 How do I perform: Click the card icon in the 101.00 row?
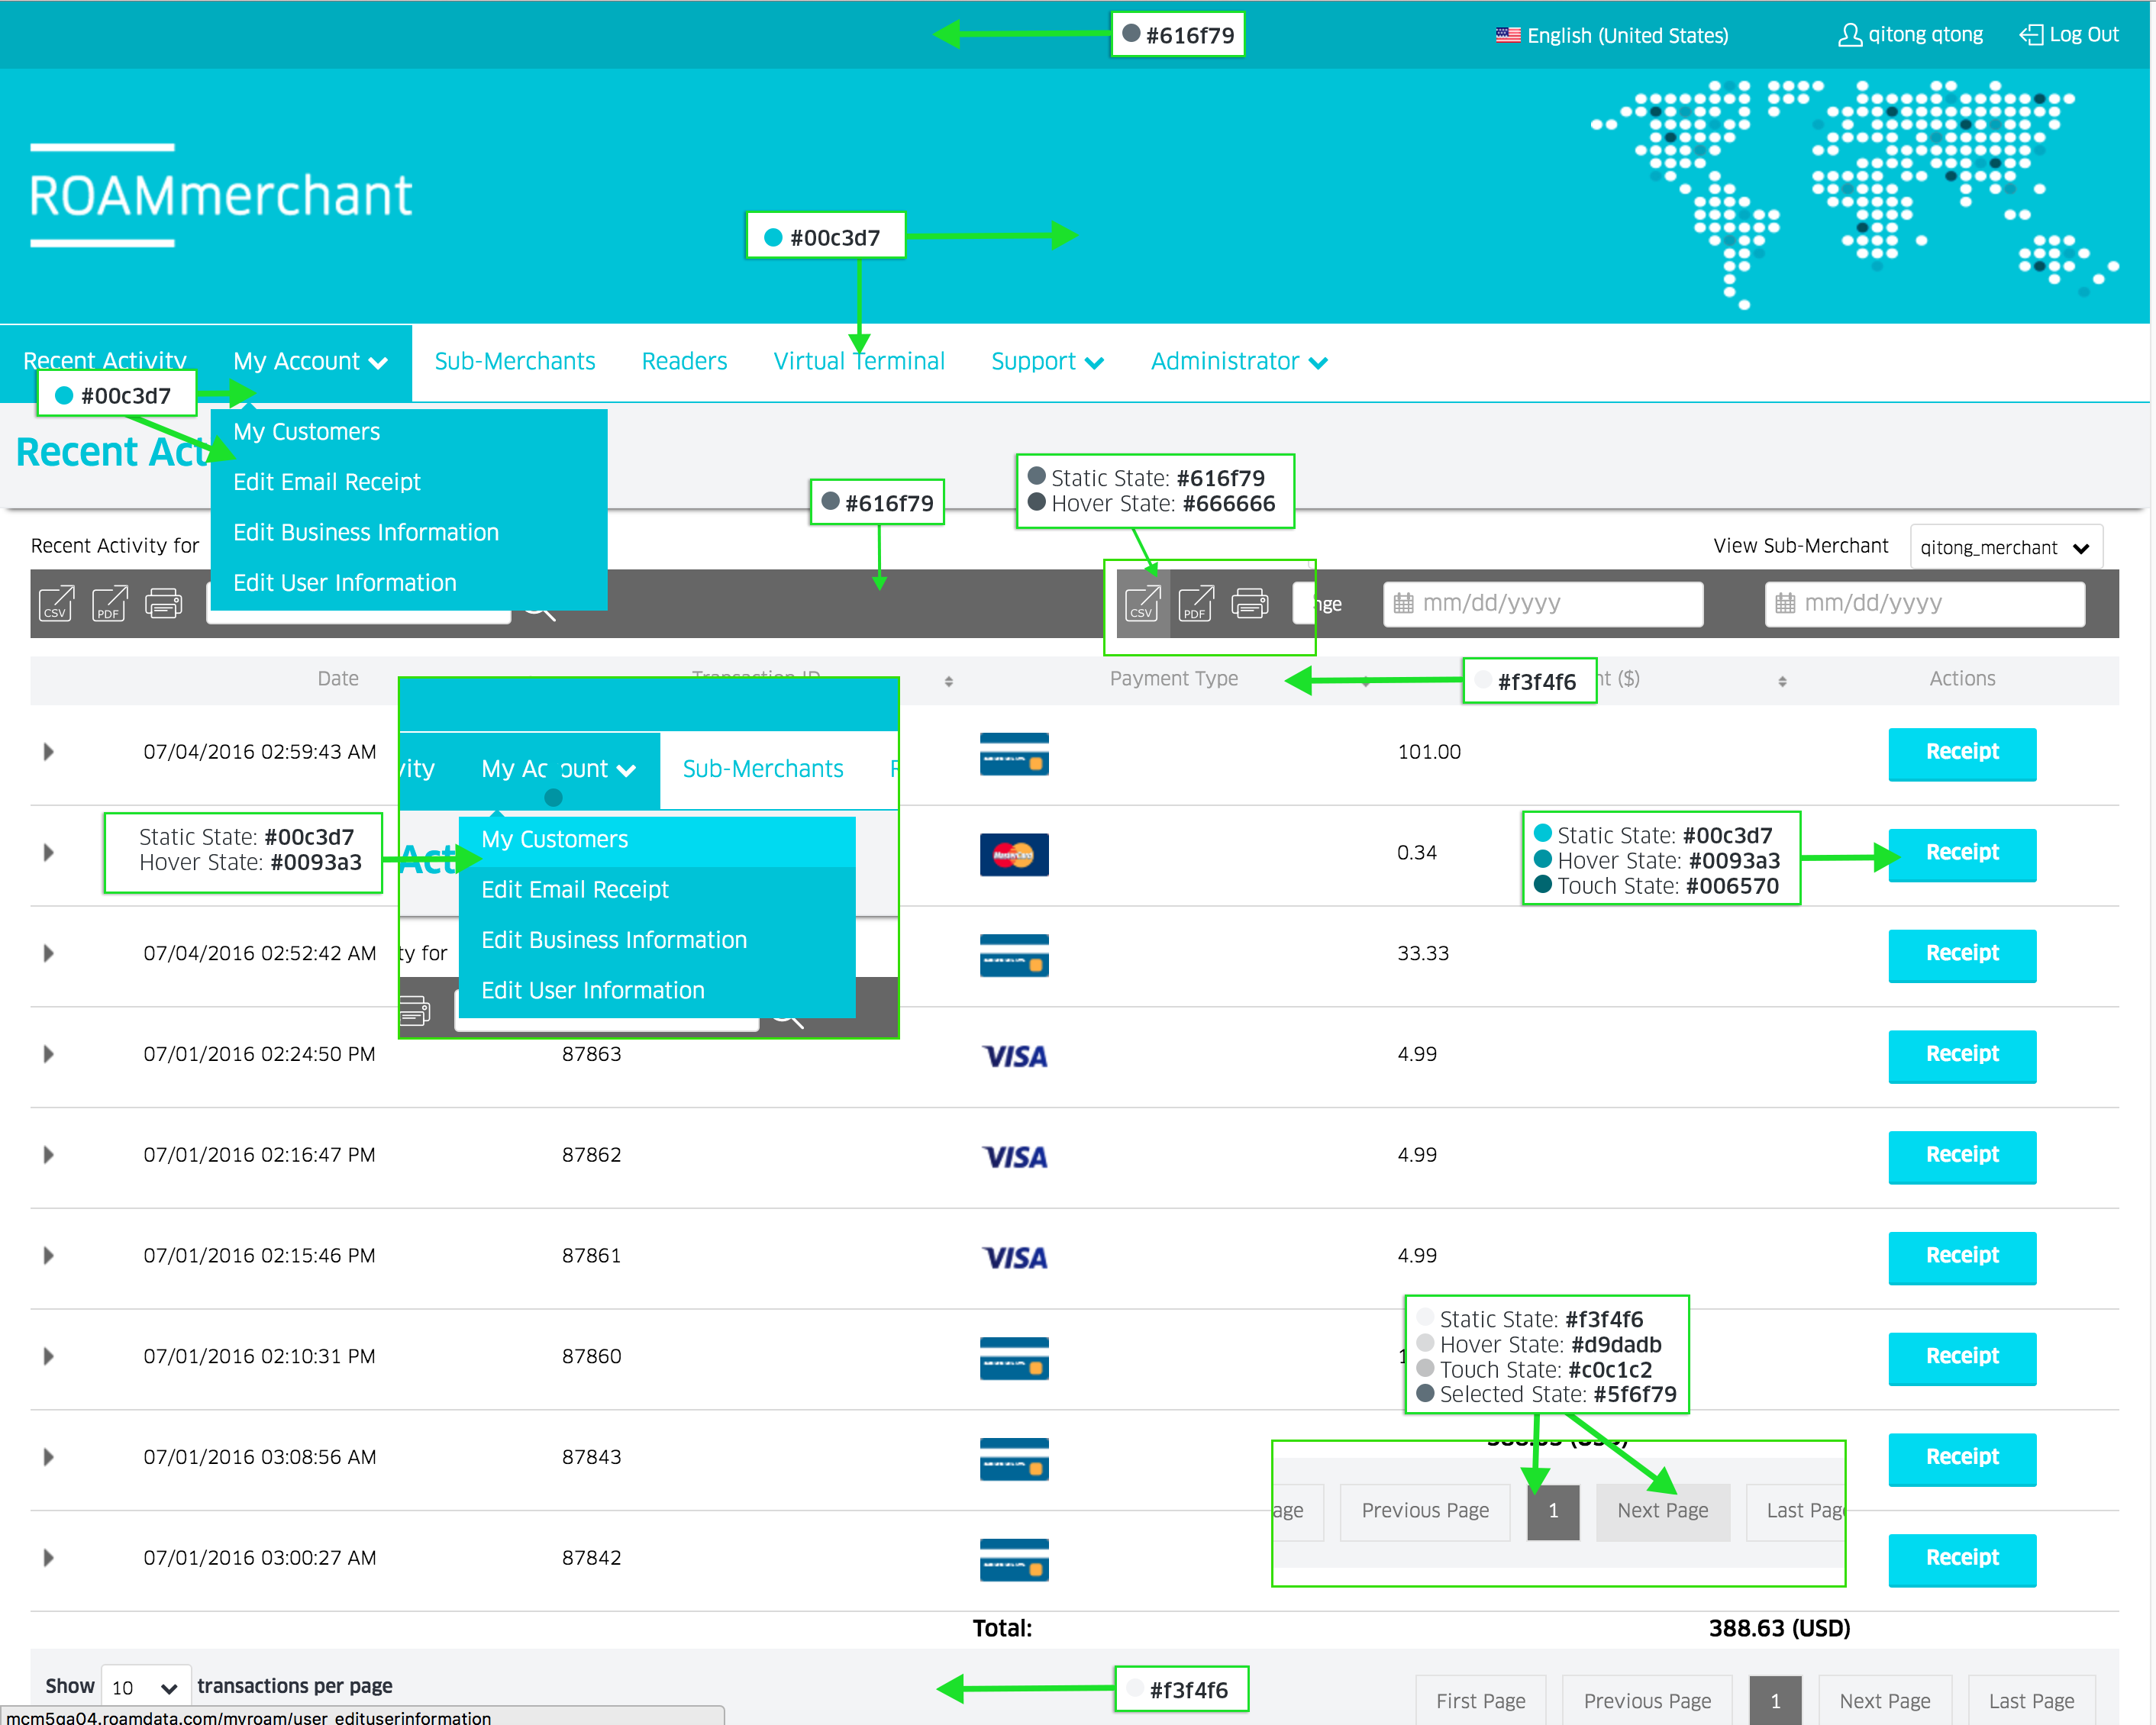[x=1014, y=754]
